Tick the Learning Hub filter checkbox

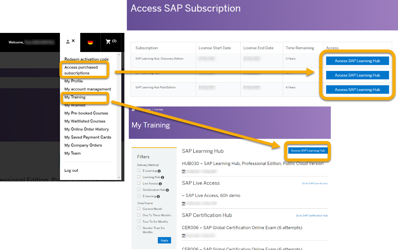point(139,177)
